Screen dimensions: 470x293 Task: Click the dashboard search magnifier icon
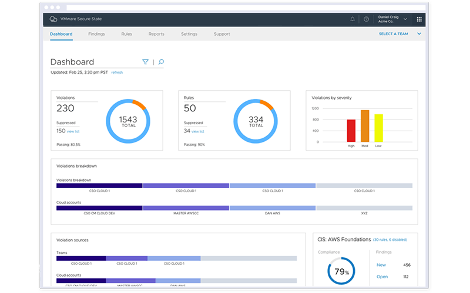[x=161, y=62]
